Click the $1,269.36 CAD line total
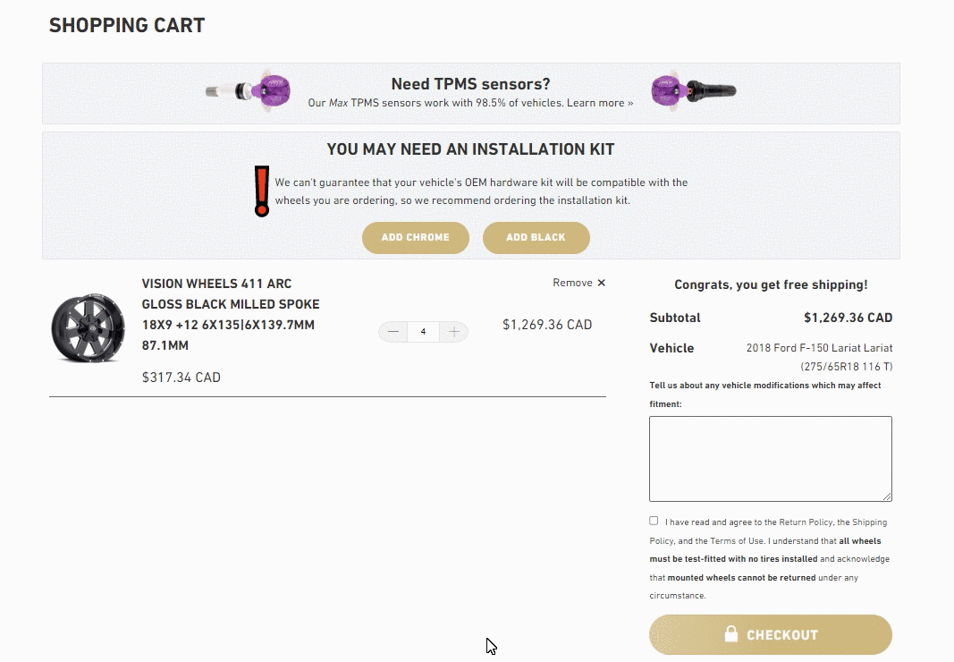The width and height of the screenshot is (954, 662). pos(547,325)
